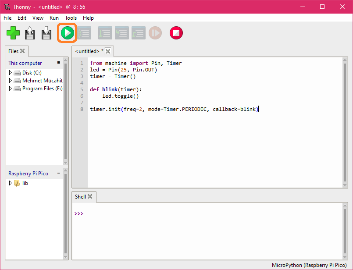
Task: Close the Files panel tab
Action: pyautogui.click(x=22, y=51)
